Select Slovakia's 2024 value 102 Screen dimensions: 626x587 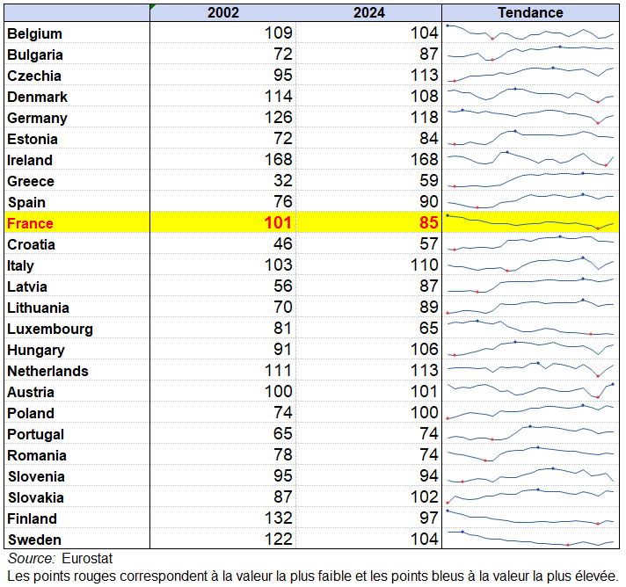[x=425, y=497]
